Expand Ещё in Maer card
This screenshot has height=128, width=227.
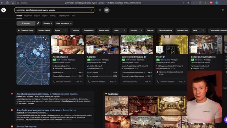182,81
